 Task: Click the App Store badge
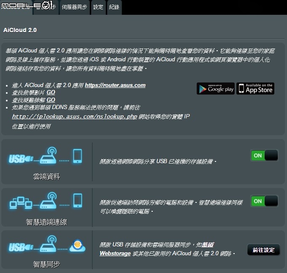pos(255,88)
